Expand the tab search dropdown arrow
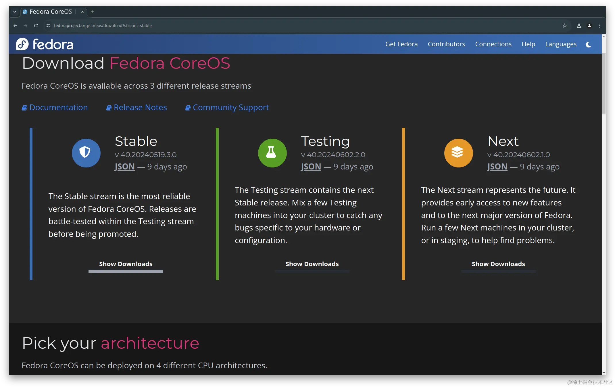The height and width of the screenshot is (387, 615). [x=15, y=12]
